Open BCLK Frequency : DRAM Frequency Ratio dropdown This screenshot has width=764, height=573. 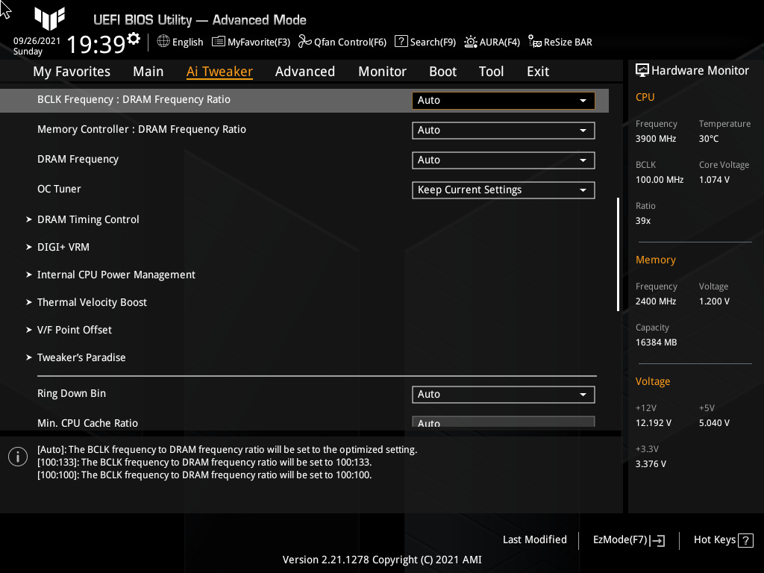coord(503,100)
